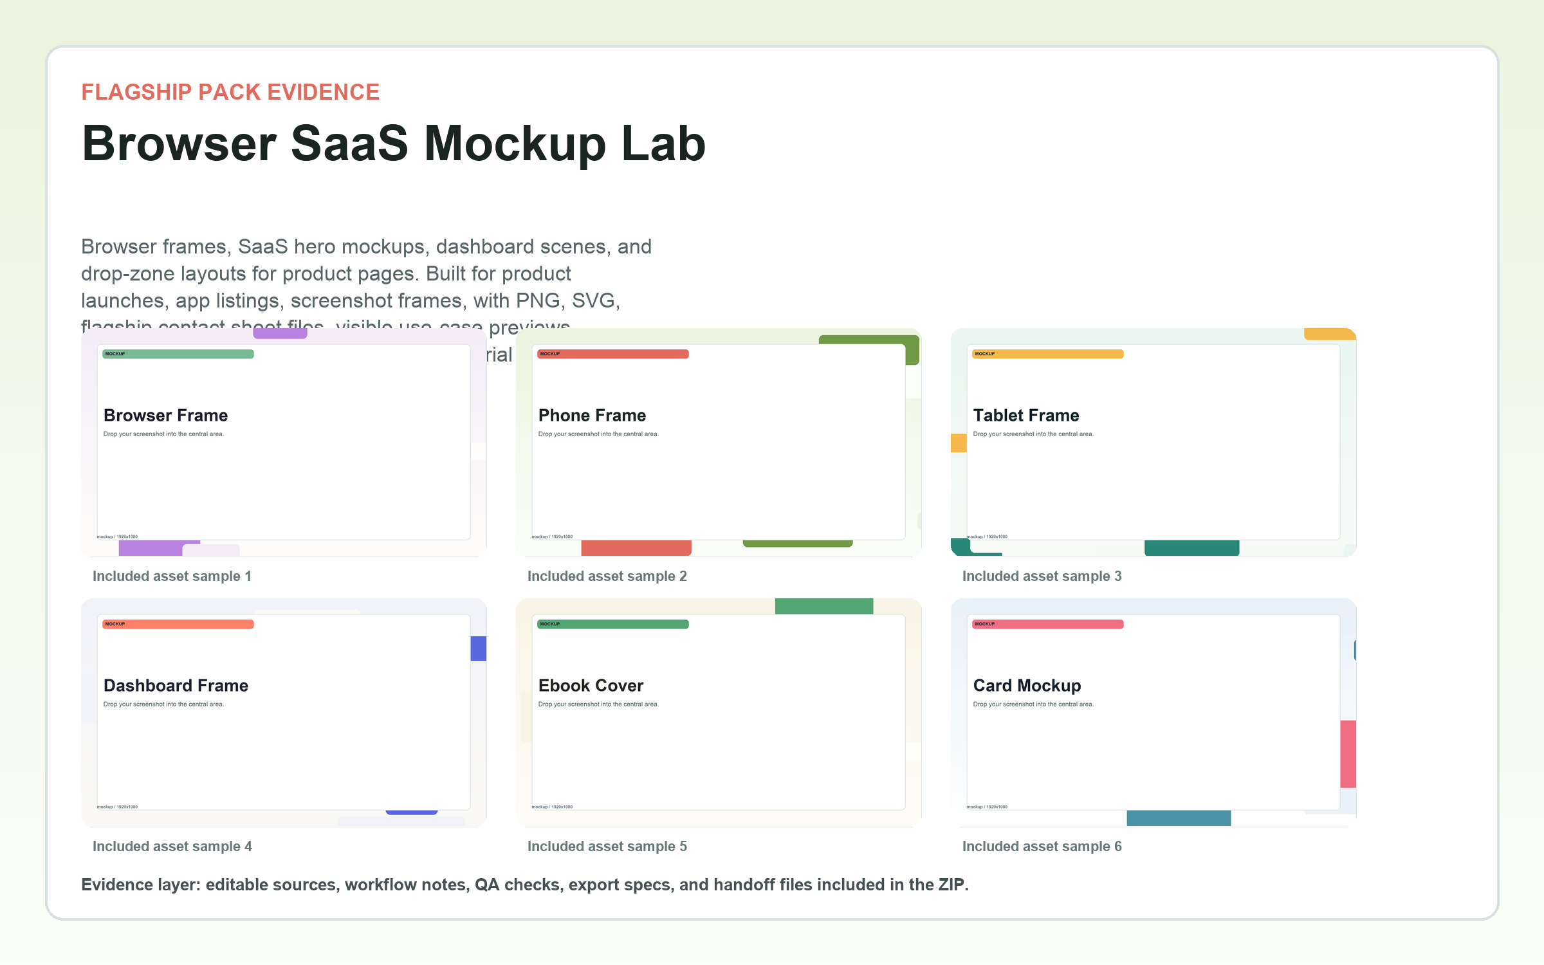Screen dimensions: 1544x965
Task: Click the 'Ebook Cover' title text
Action: click(x=591, y=686)
